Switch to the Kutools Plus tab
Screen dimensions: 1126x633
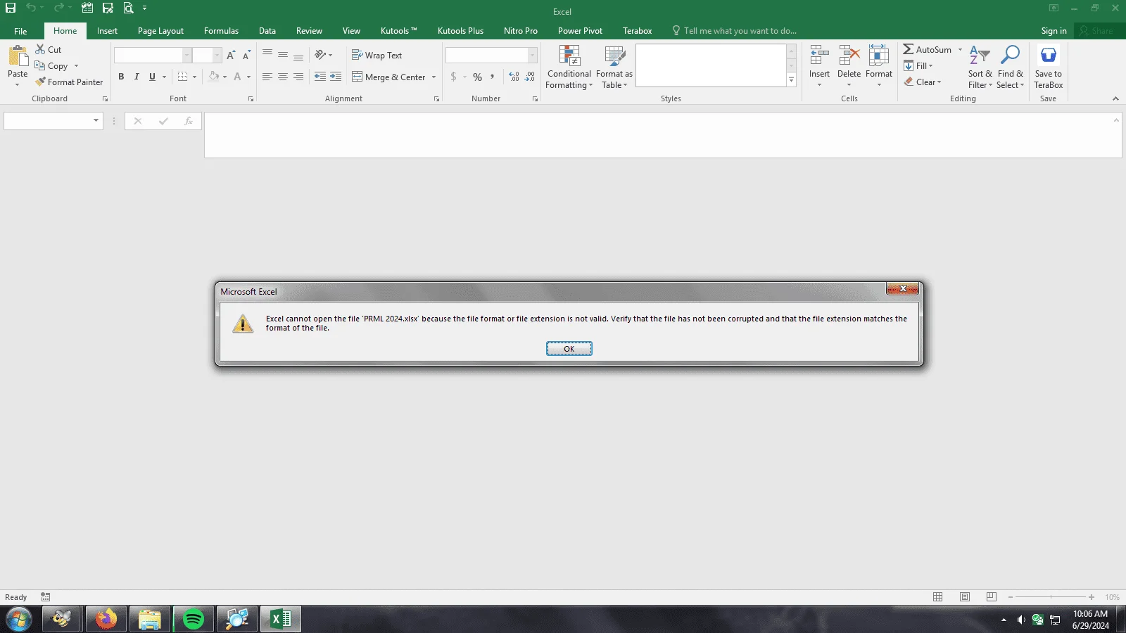point(460,31)
